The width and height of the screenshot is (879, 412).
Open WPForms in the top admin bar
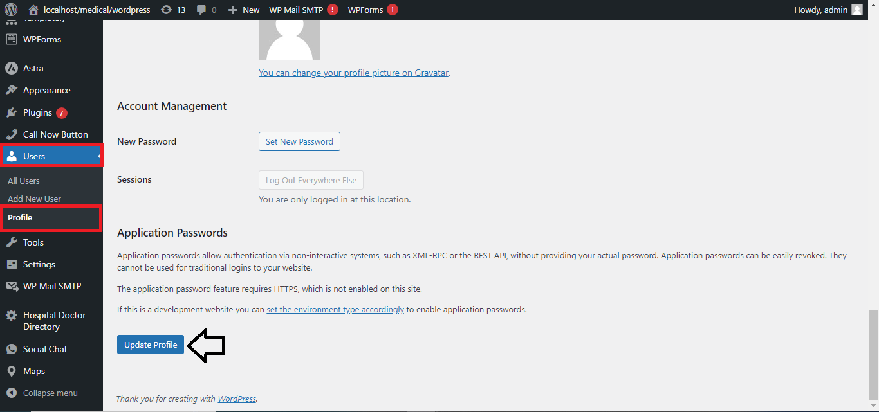[365, 10]
